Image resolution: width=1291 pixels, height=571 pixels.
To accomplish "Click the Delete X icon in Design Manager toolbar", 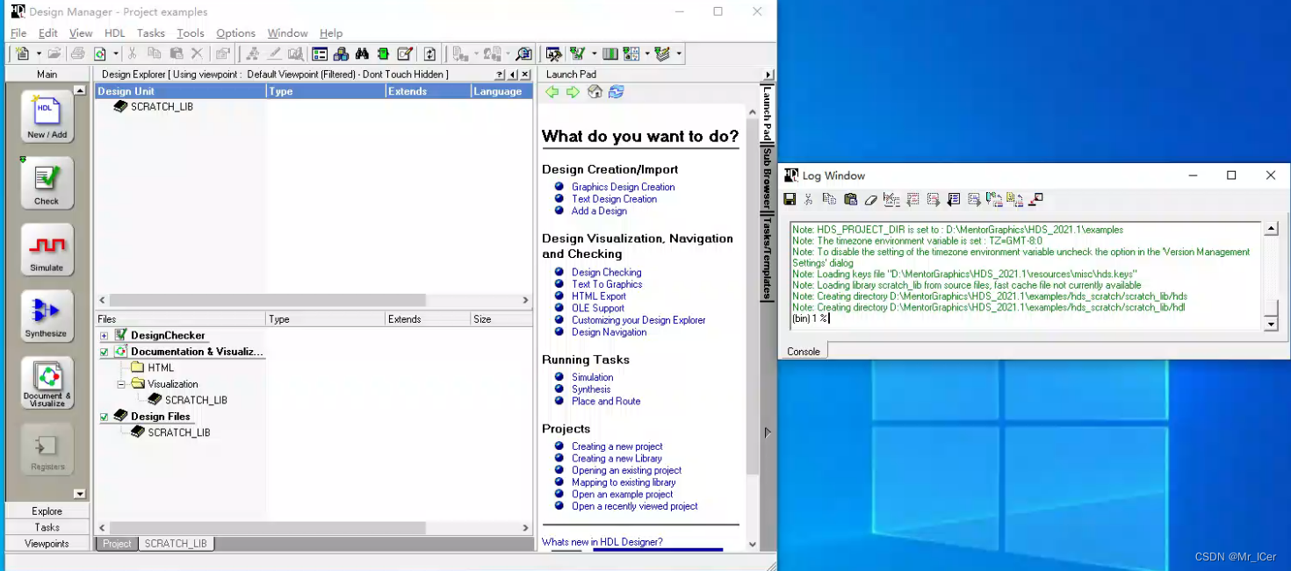I will tap(197, 54).
